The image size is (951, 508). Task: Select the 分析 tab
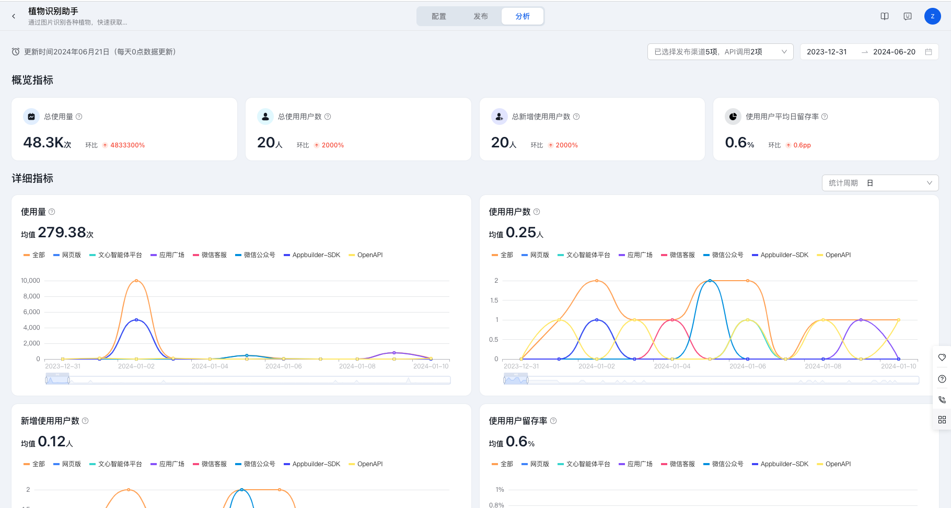pyautogui.click(x=523, y=16)
